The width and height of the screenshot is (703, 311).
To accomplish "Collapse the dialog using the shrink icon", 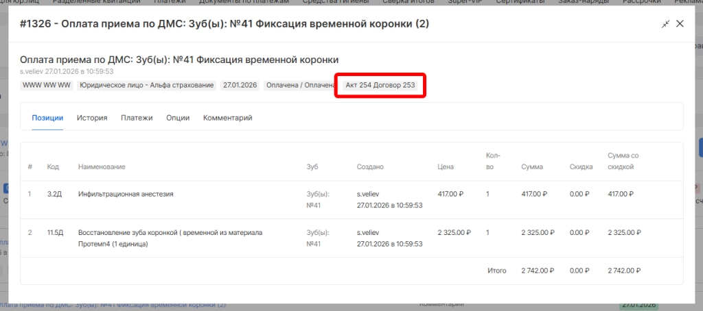I will click(x=665, y=24).
